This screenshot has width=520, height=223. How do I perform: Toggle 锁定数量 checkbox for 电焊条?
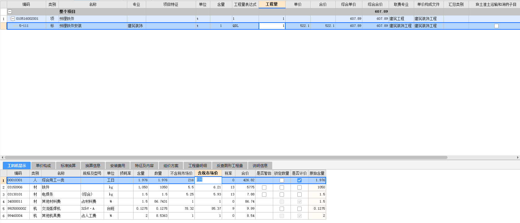(x=282, y=195)
